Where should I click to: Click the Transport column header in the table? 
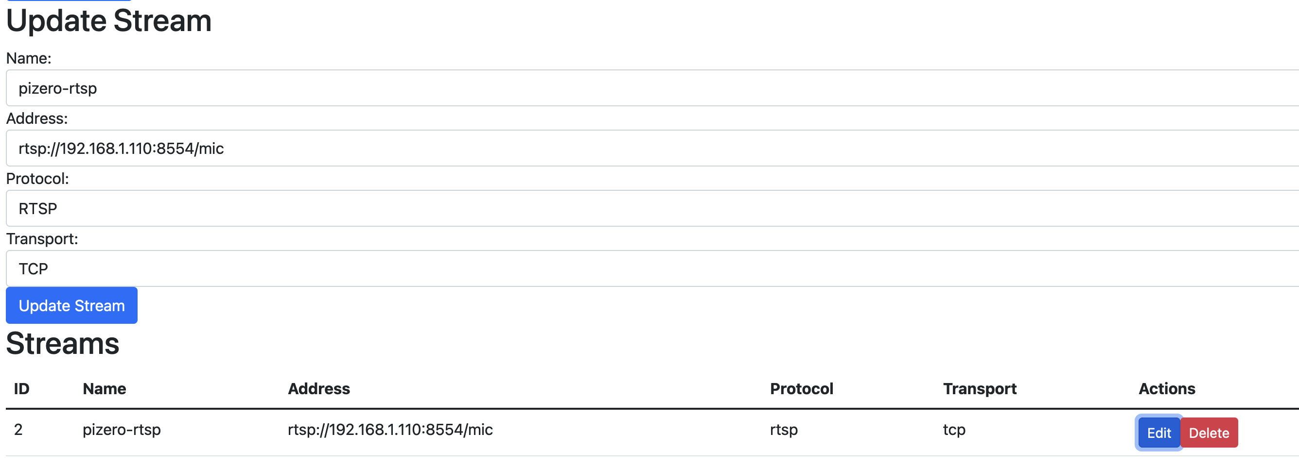(979, 389)
